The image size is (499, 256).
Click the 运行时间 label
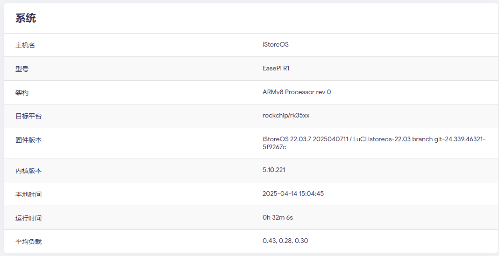click(x=29, y=218)
